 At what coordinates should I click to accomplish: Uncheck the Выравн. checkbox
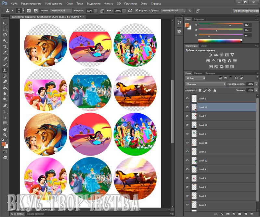click(x=136, y=11)
